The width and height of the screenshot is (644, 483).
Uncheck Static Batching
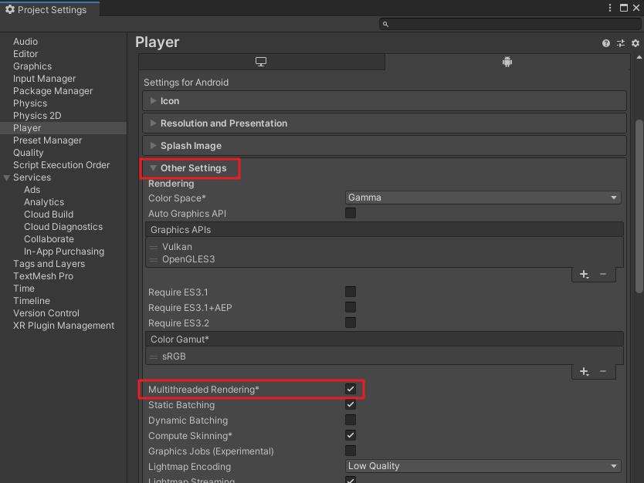point(351,404)
